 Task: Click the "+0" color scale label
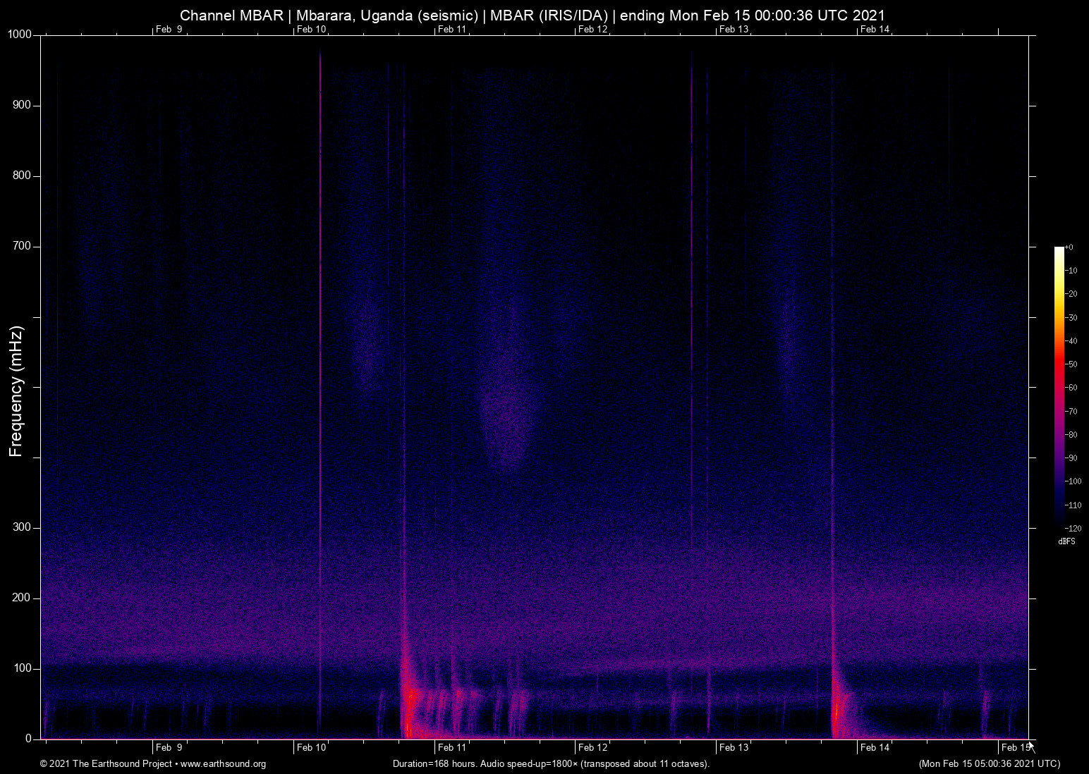(1069, 247)
